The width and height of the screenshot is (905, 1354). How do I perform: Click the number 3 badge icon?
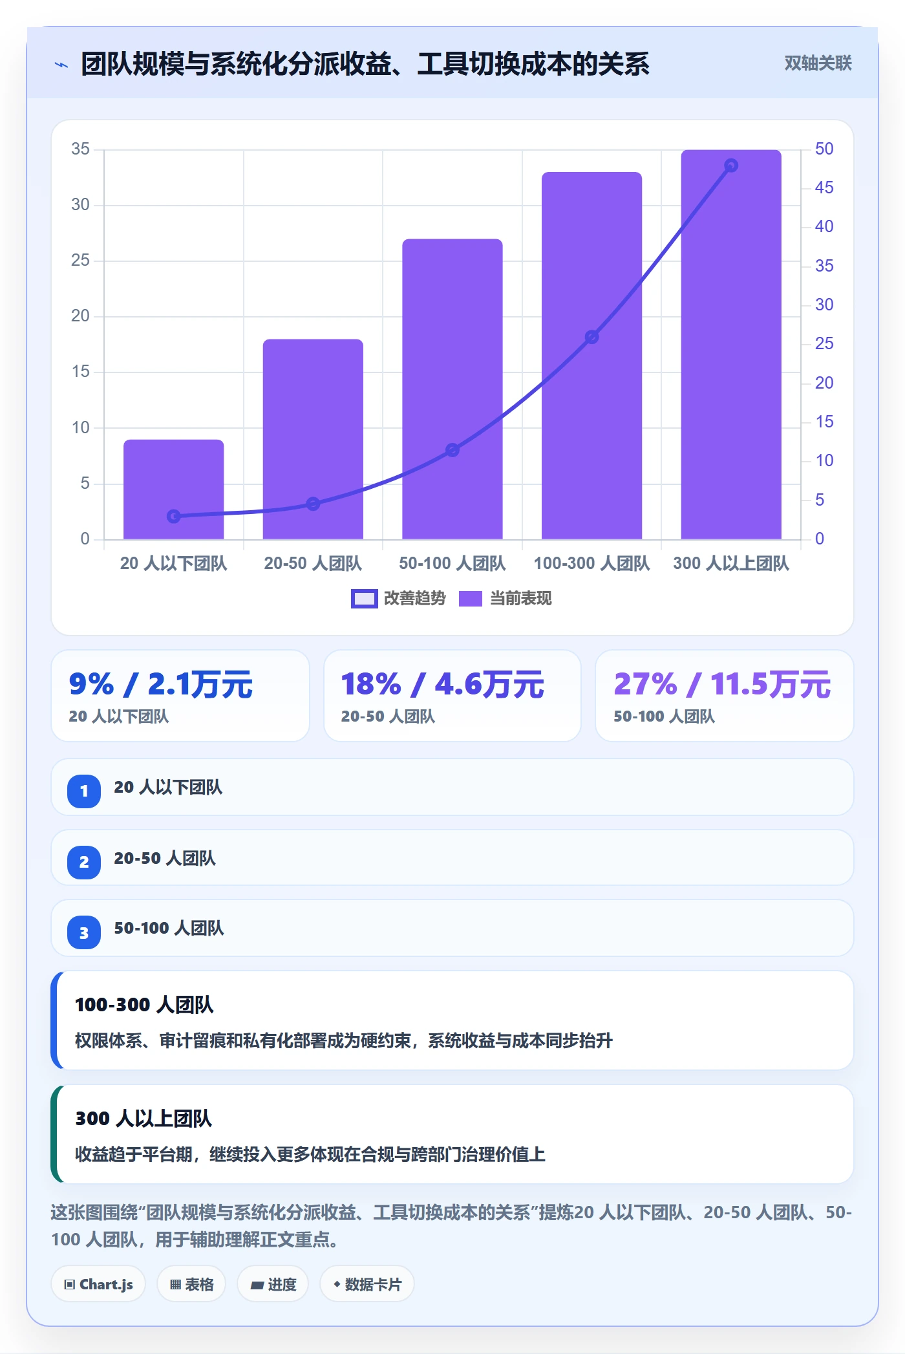[x=84, y=932]
